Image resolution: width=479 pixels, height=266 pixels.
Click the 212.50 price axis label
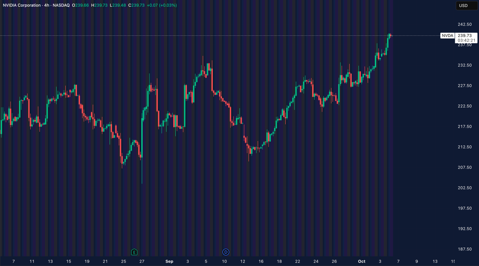coord(464,147)
